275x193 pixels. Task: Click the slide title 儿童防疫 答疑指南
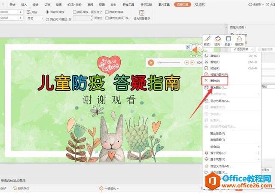pyautogui.click(x=109, y=83)
